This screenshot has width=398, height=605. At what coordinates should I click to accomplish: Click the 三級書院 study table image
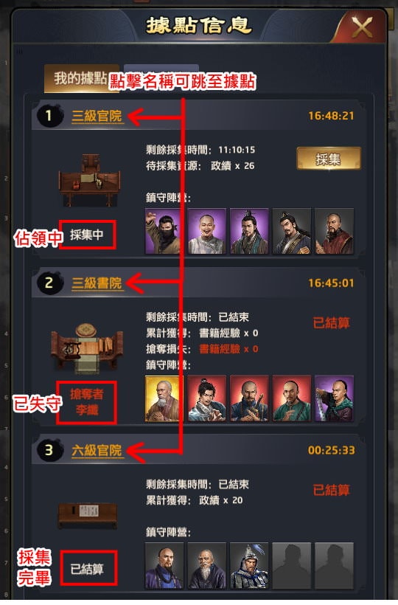click(x=88, y=348)
